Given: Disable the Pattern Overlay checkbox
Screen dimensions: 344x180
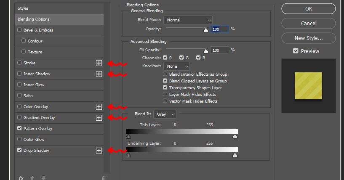Looking at the screenshot, I should pyautogui.click(x=19, y=128).
